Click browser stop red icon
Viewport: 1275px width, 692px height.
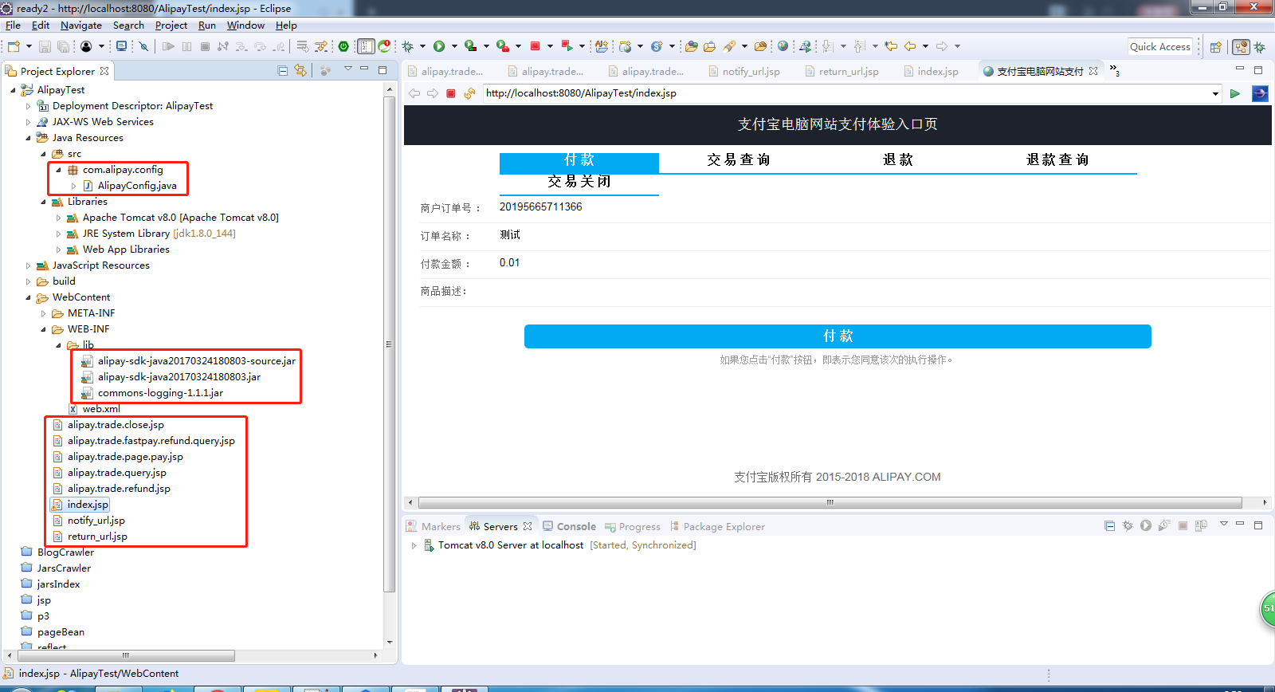450,93
